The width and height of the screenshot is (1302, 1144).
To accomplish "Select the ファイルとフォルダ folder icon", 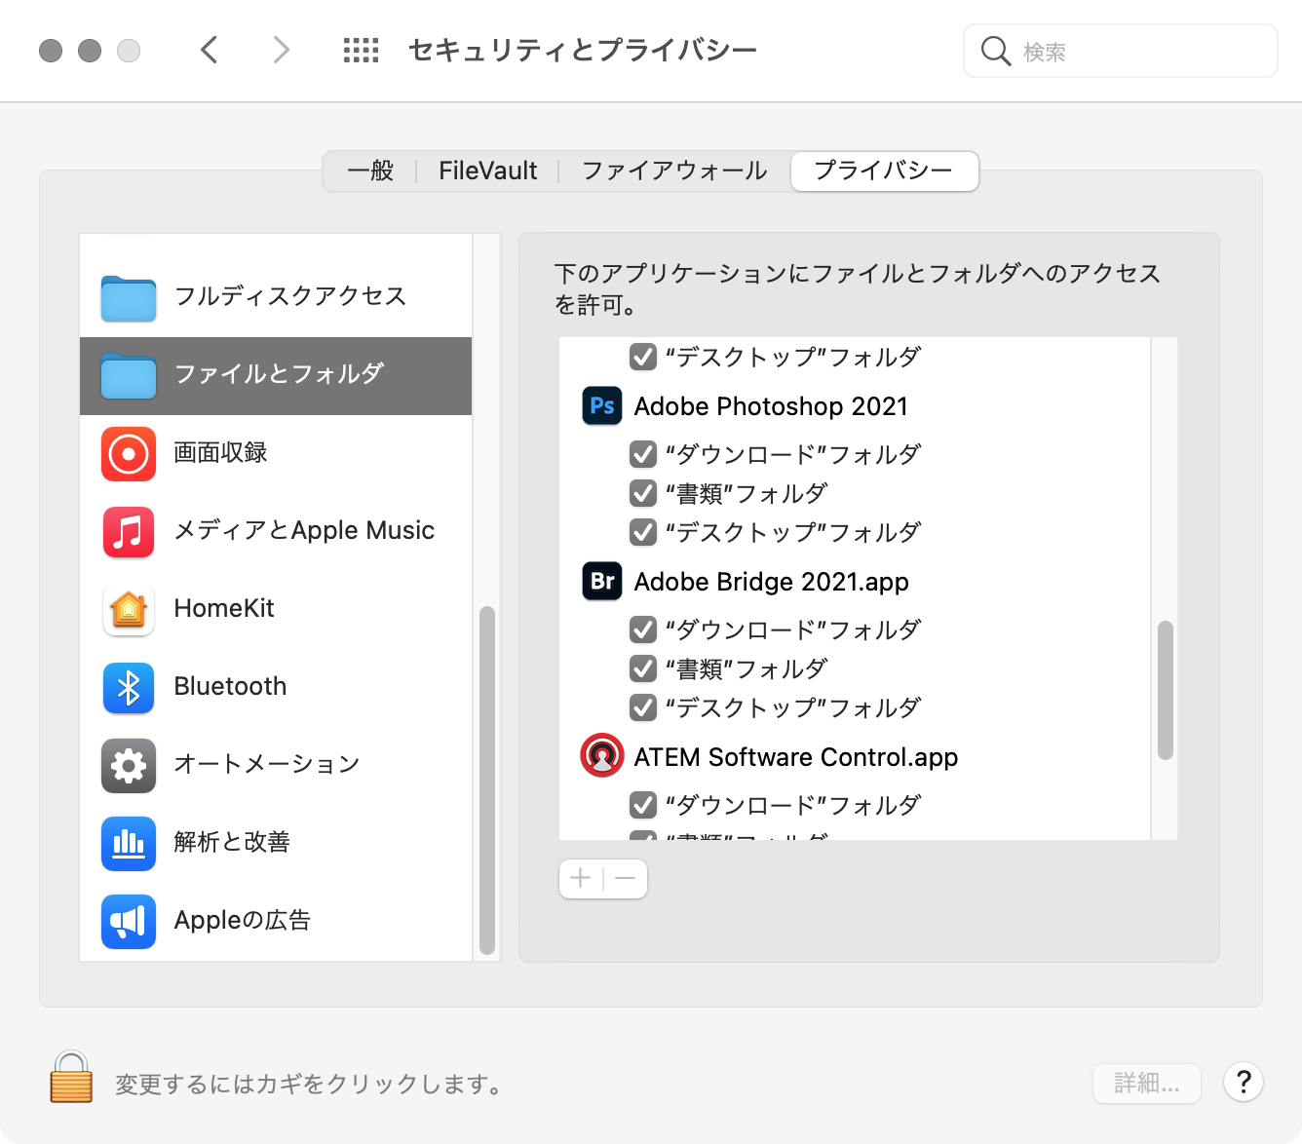I will 129,374.
